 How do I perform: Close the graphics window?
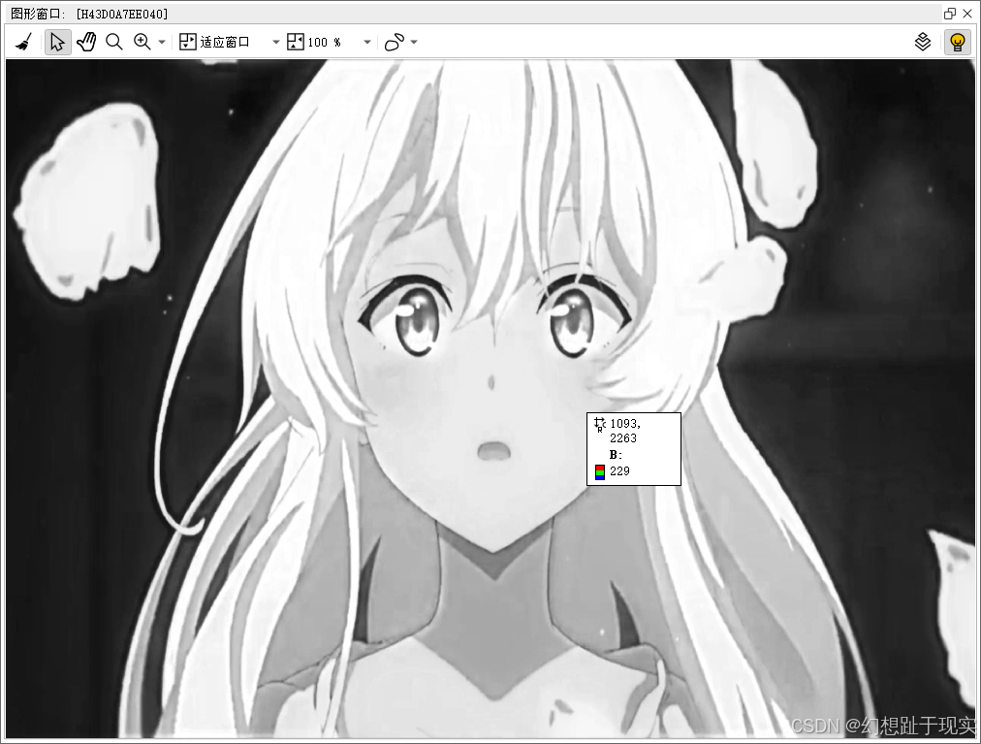click(x=967, y=14)
